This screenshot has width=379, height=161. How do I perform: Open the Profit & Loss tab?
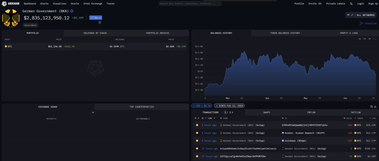point(349,33)
